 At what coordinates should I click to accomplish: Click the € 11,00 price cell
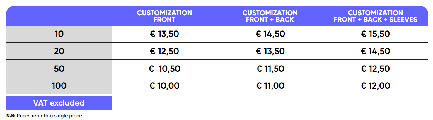270,86
